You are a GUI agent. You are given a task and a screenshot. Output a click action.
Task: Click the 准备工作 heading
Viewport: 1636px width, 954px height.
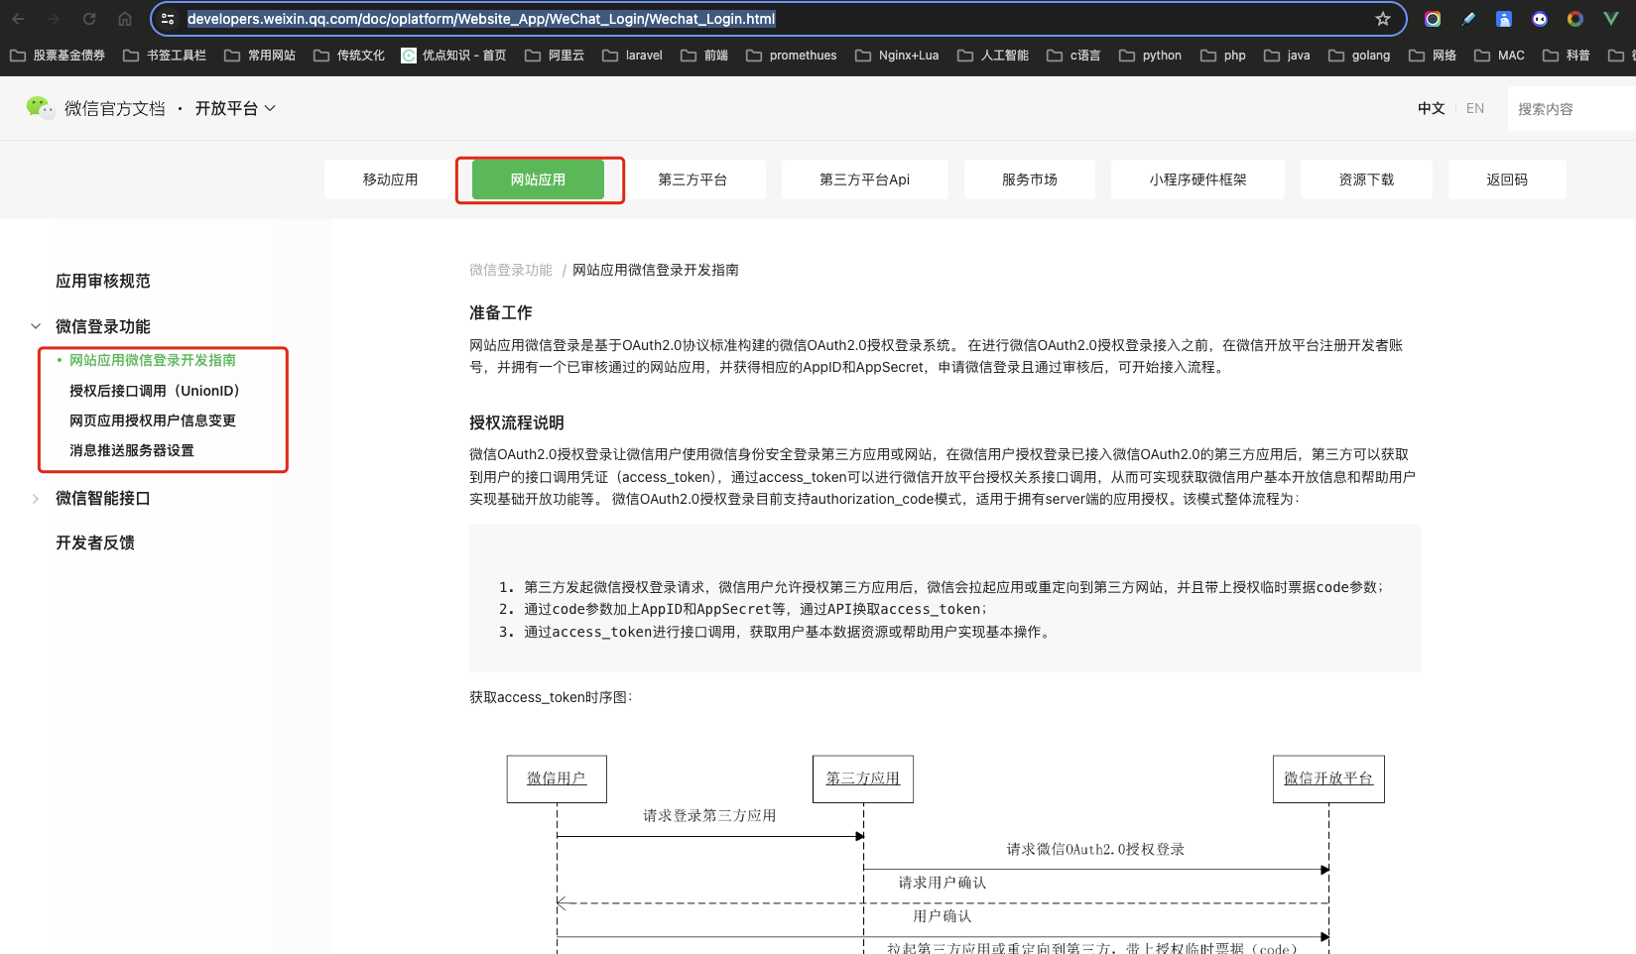point(501,312)
